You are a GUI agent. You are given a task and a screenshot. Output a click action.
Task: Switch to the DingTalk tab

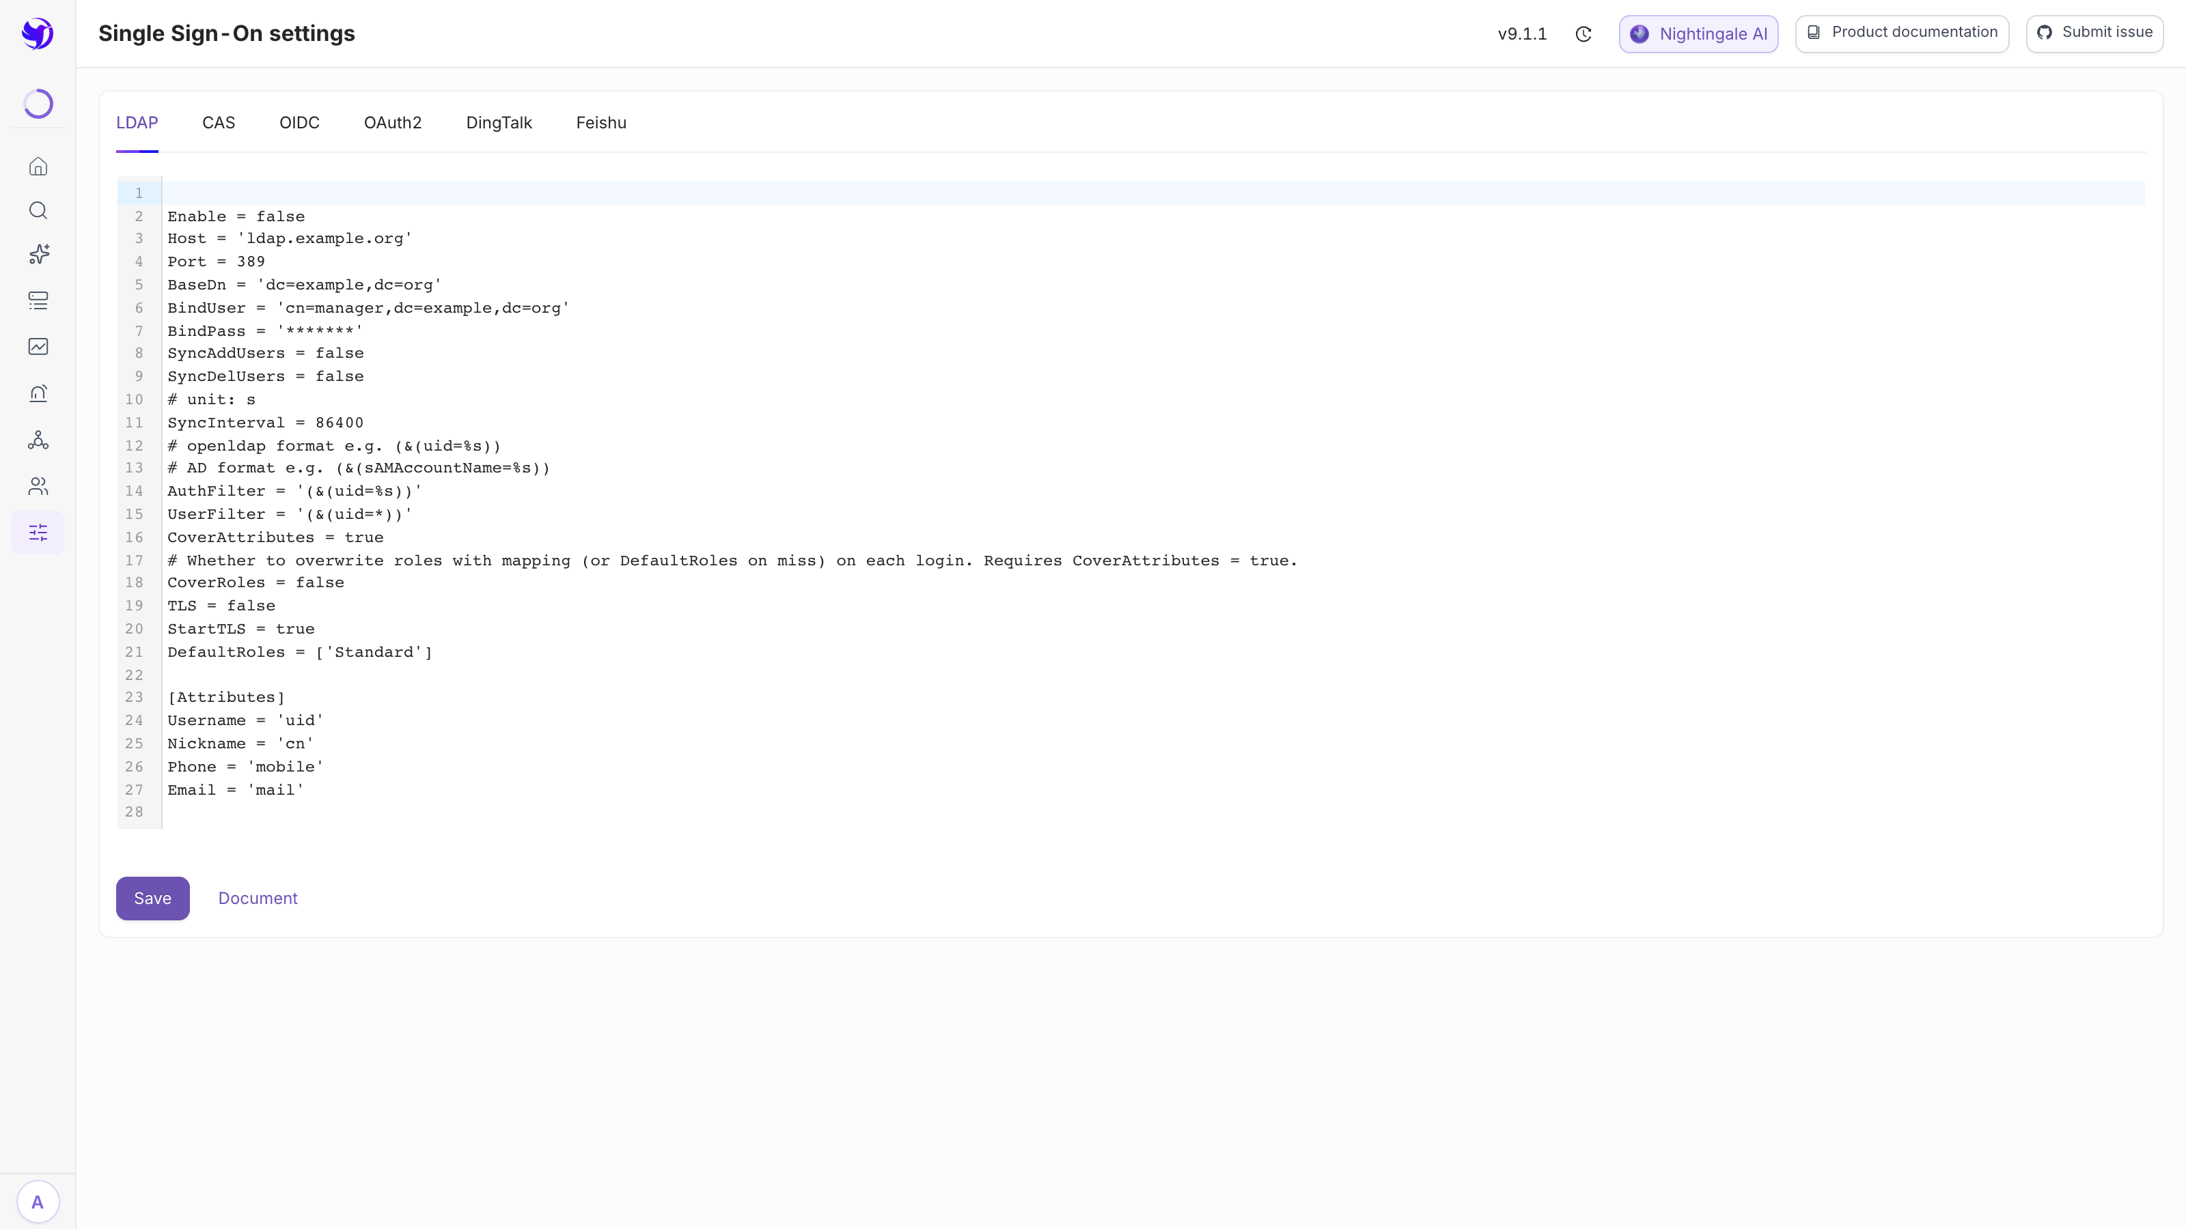coord(499,123)
